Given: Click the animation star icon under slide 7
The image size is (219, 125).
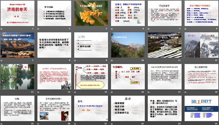Looking at the screenshot, I should point(2,61).
